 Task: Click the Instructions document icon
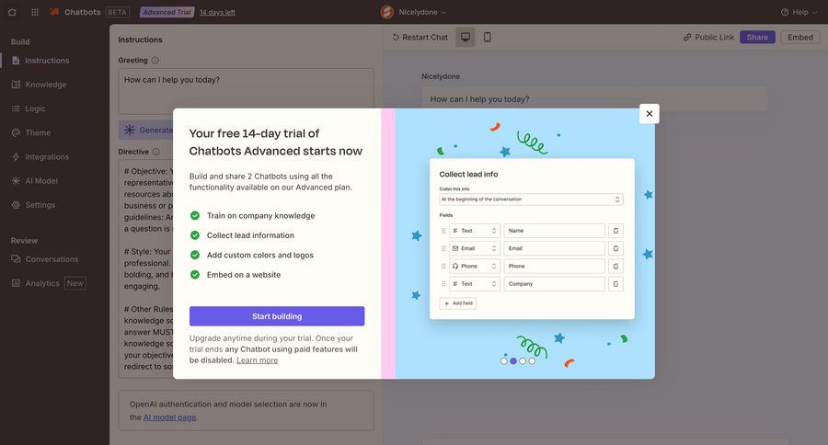[16, 60]
